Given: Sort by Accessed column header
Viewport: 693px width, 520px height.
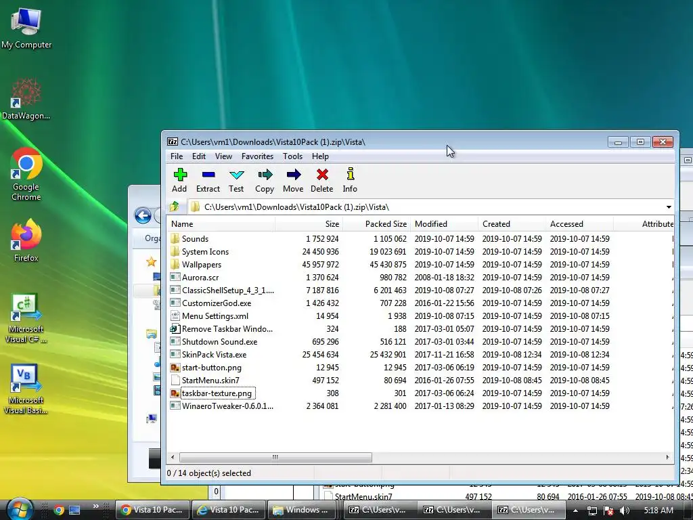Looking at the screenshot, I should [579, 223].
